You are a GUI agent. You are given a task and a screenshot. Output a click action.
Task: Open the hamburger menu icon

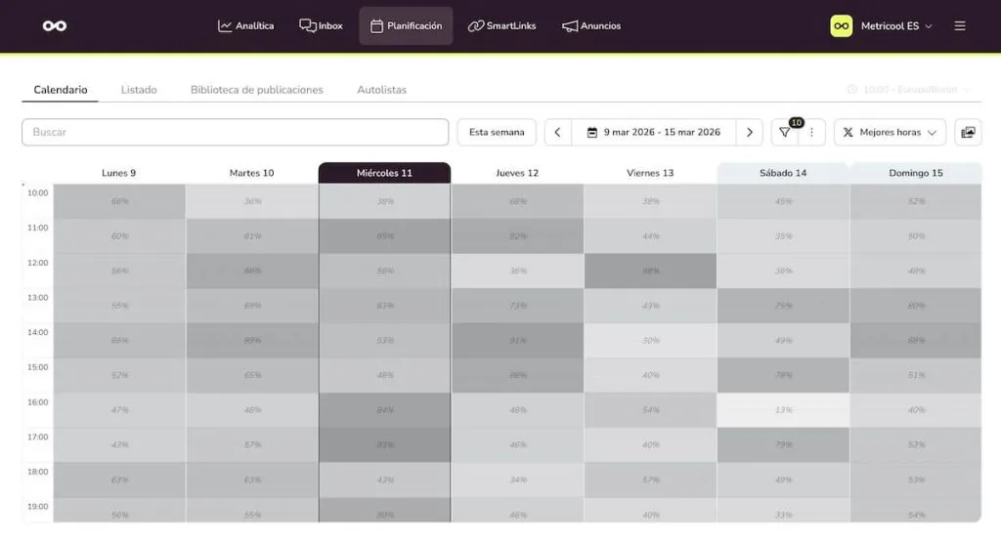960,26
